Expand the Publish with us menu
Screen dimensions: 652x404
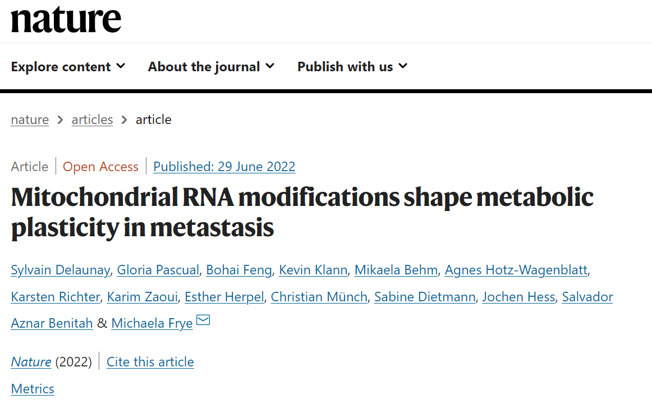[352, 67]
